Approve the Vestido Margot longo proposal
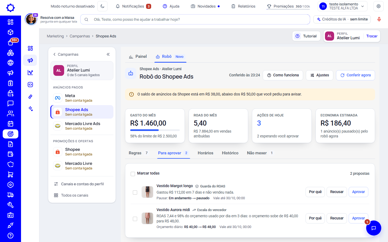The width and height of the screenshot is (388, 242). click(x=358, y=192)
